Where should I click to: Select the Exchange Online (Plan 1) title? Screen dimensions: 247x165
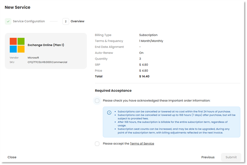tap(46, 45)
